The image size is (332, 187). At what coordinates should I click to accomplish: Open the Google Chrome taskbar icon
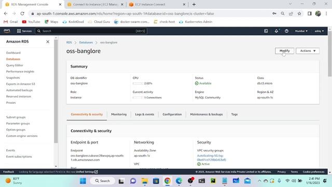[x=167, y=181]
